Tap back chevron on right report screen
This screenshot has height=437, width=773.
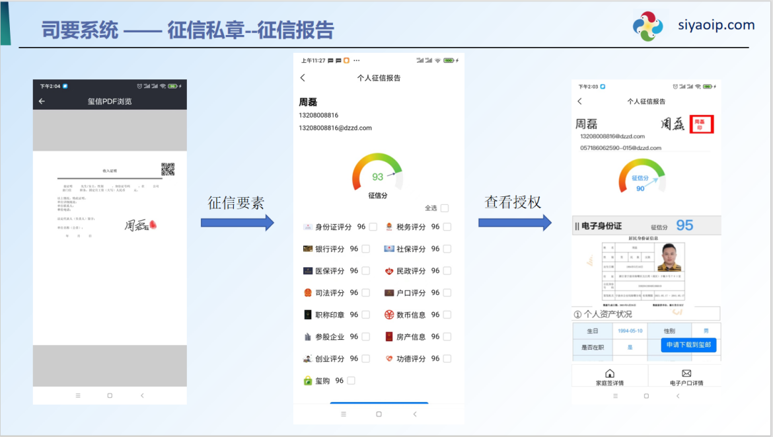580,101
